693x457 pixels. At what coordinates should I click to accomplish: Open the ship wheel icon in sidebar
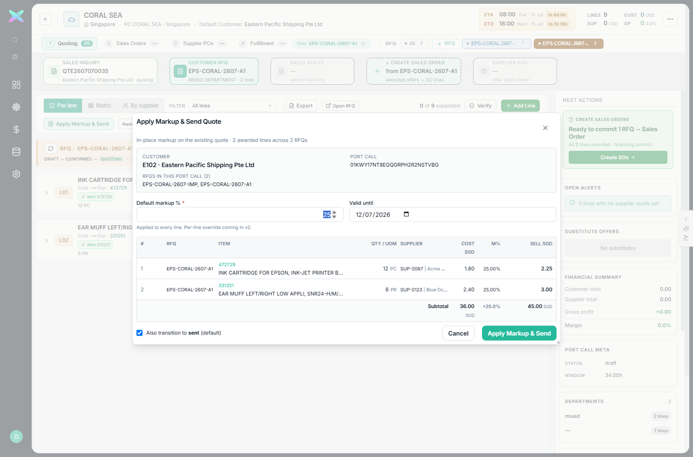16,107
